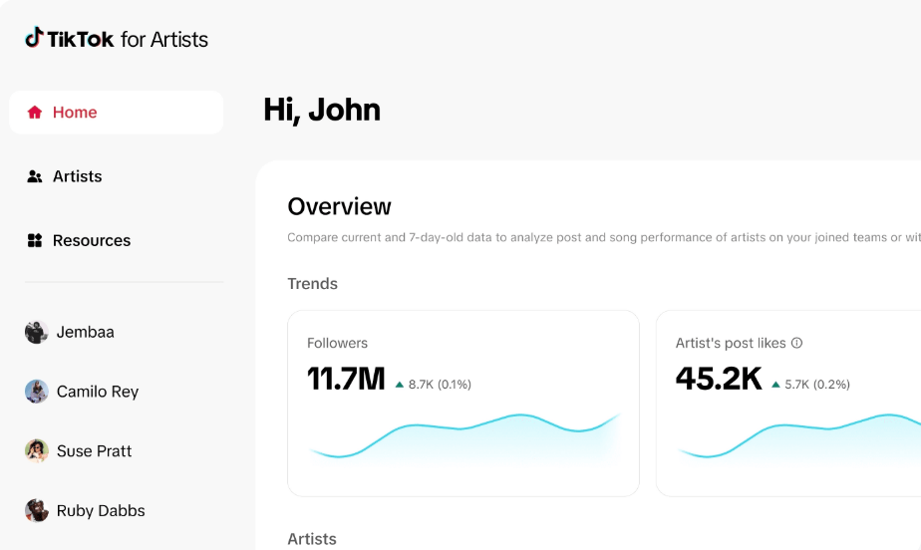The width and height of the screenshot is (921, 550).
Task: Go to the Home menu item
Action: [x=117, y=113]
